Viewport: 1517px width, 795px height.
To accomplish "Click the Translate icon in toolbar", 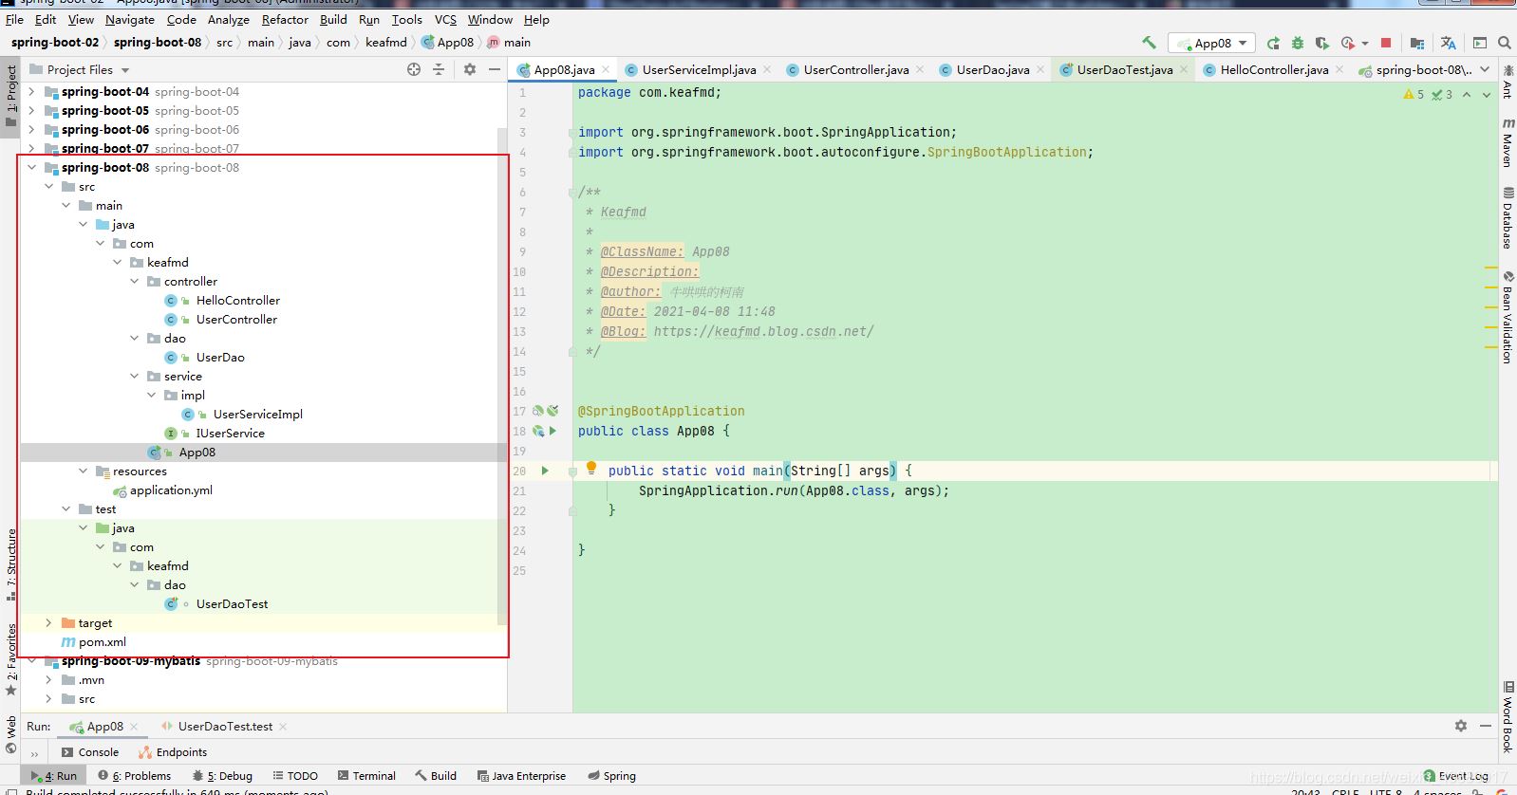I will coord(1448,43).
